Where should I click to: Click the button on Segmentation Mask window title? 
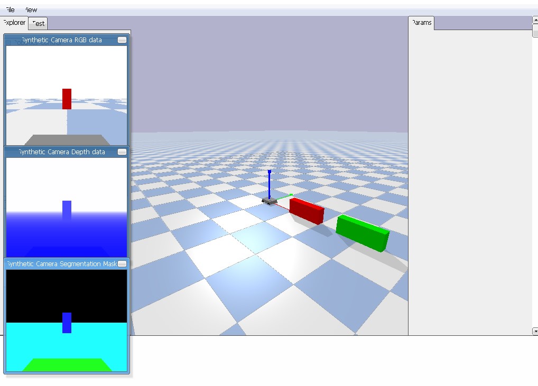point(122,264)
